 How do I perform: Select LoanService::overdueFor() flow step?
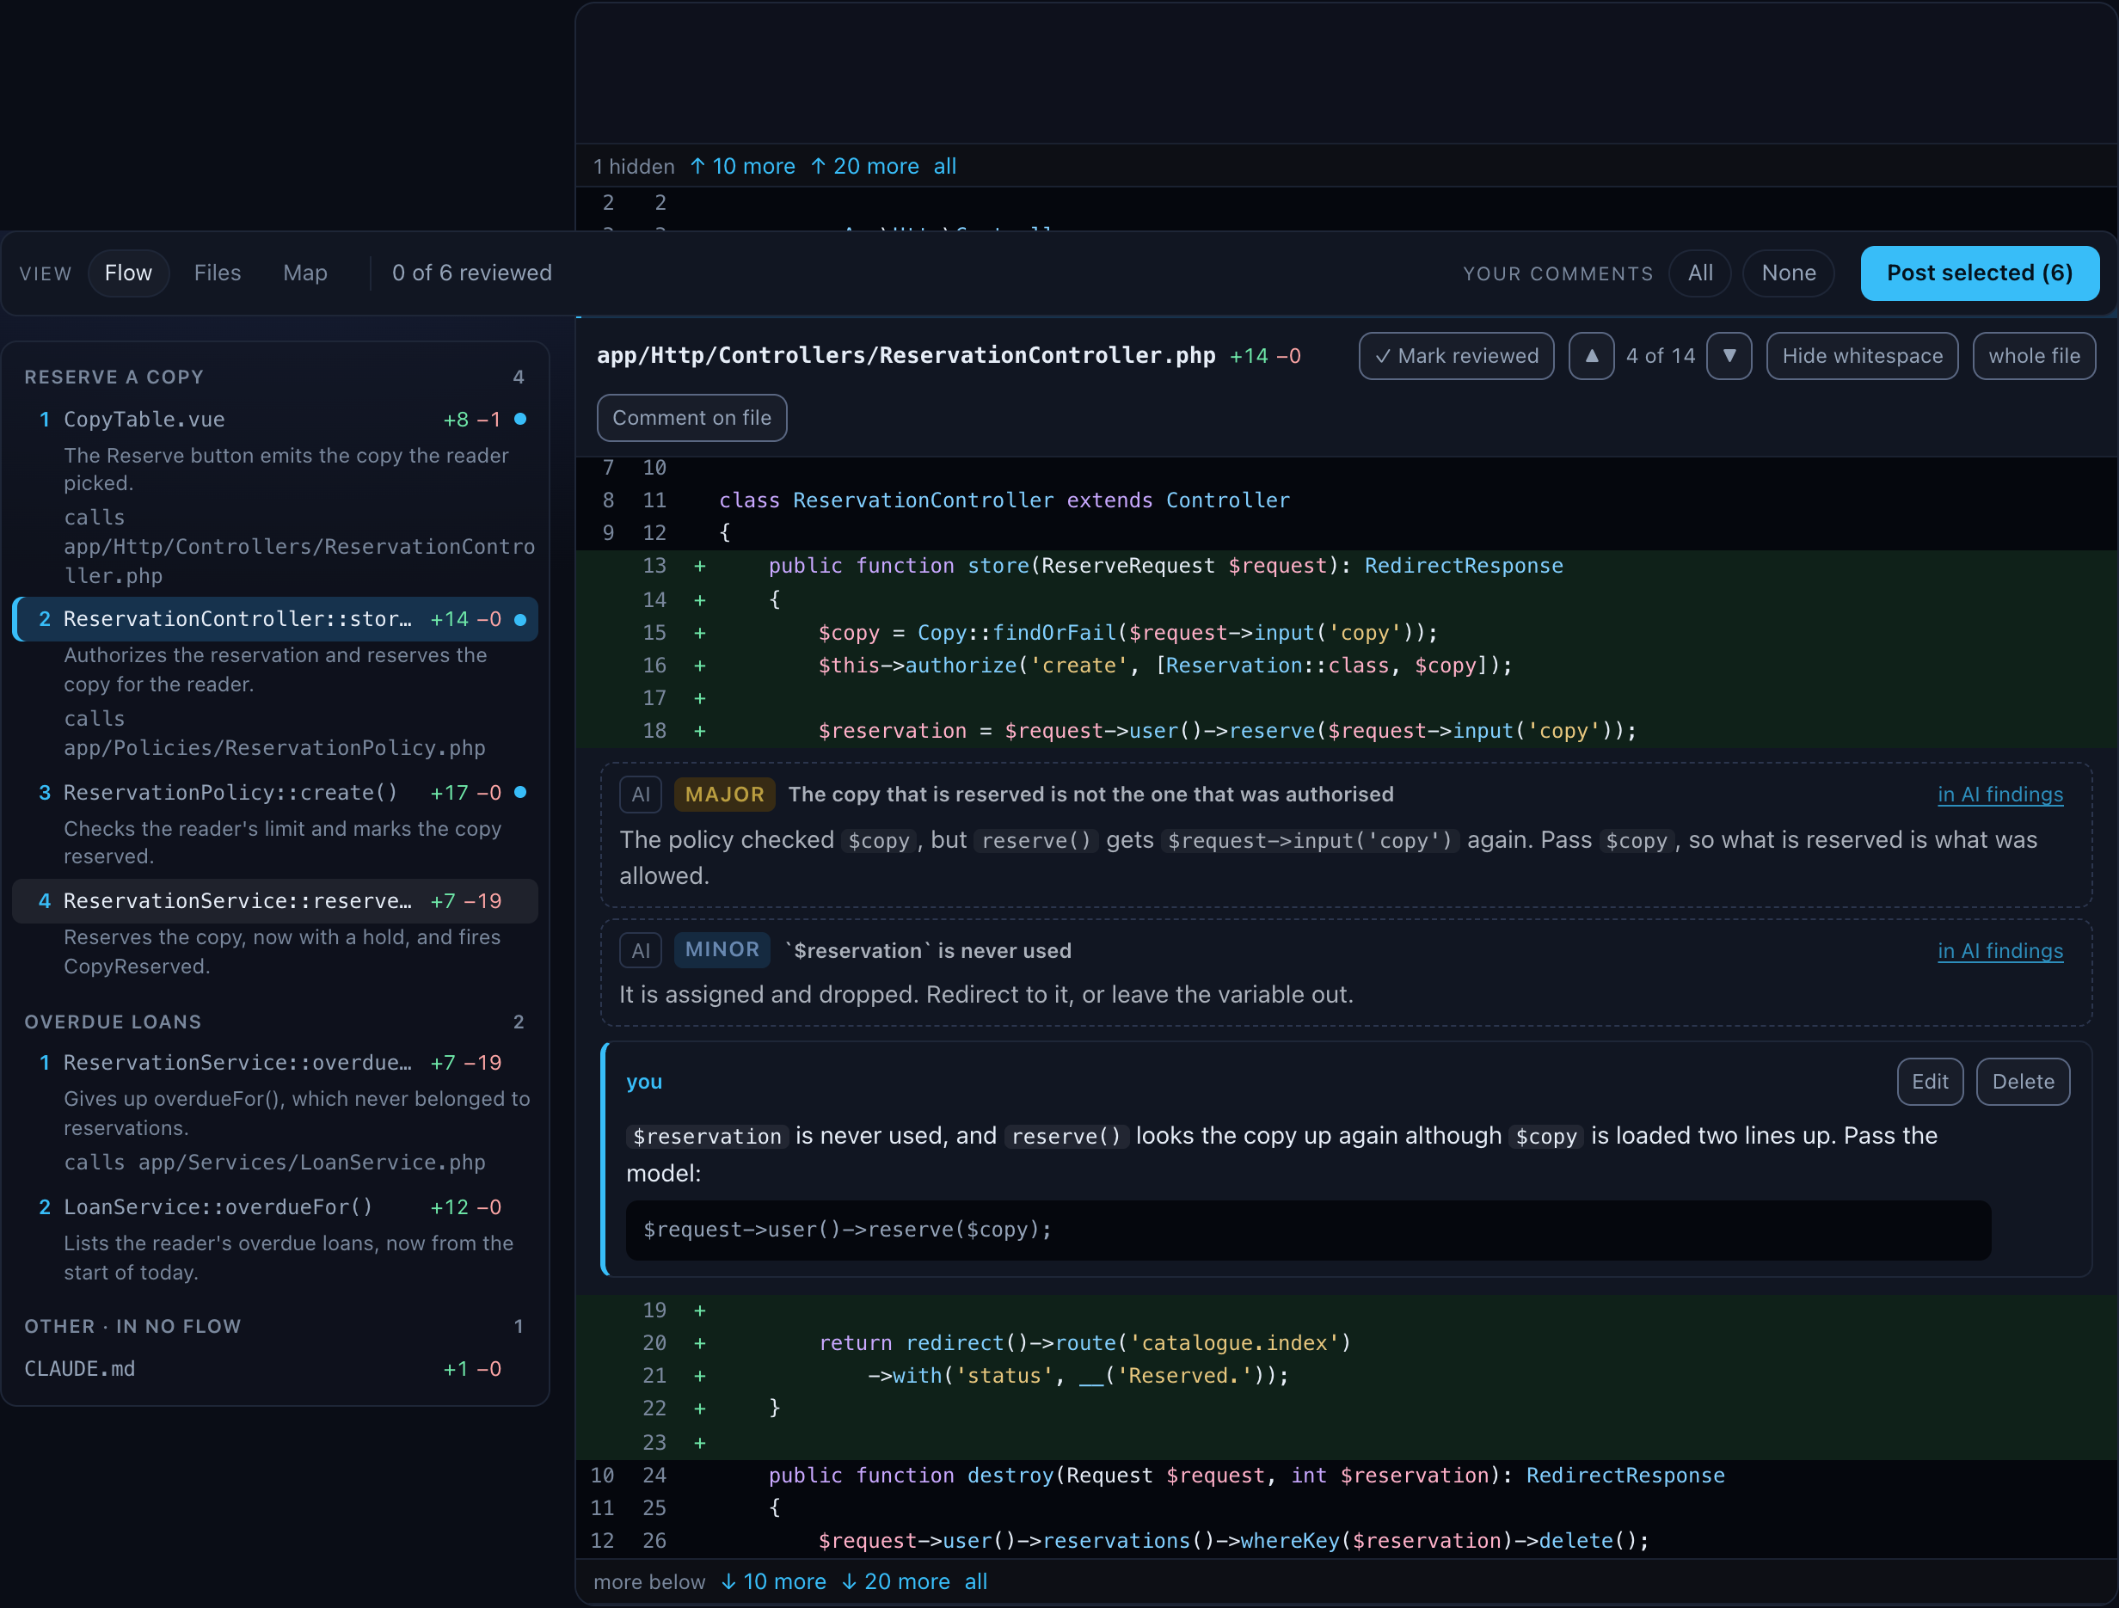click(275, 1207)
